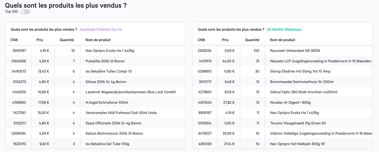Open the Apotheek Poelman De Vis link

click(x=101, y=29)
